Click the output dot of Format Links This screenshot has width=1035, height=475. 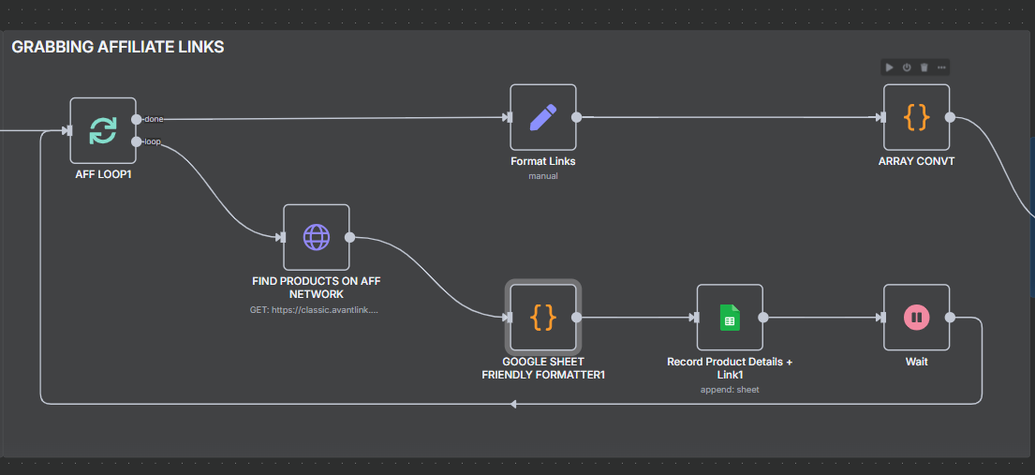click(x=576, y=117)
